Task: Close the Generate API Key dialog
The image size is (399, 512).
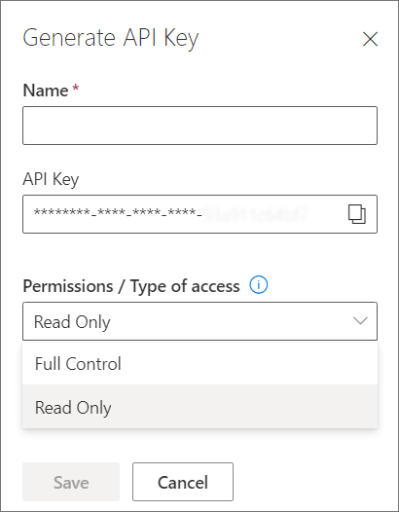Action: click(370, 39)
